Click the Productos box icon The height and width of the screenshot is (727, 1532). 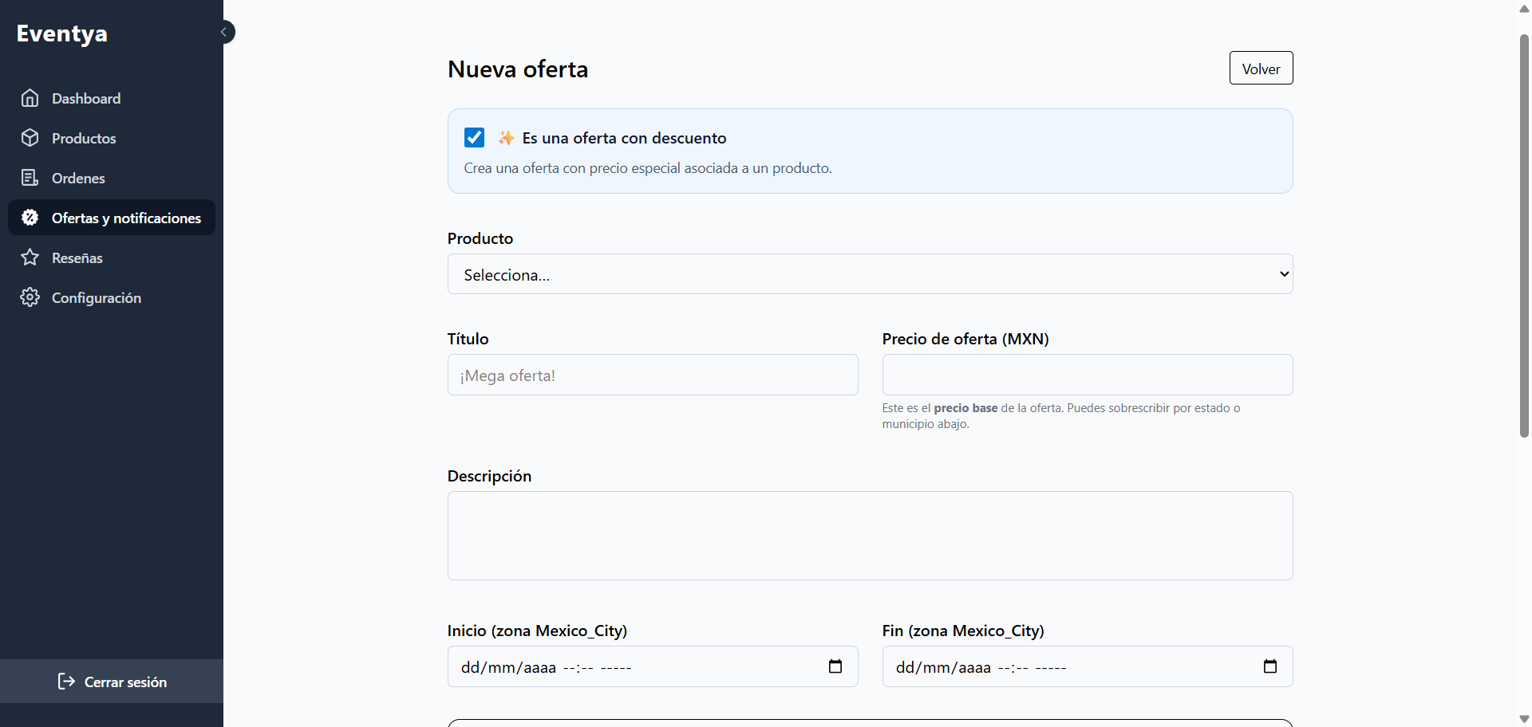pos(30,138)
